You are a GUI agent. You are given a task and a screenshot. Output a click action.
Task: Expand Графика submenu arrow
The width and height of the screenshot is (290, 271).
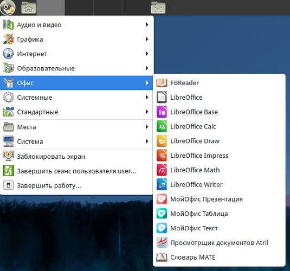[147, 39]
